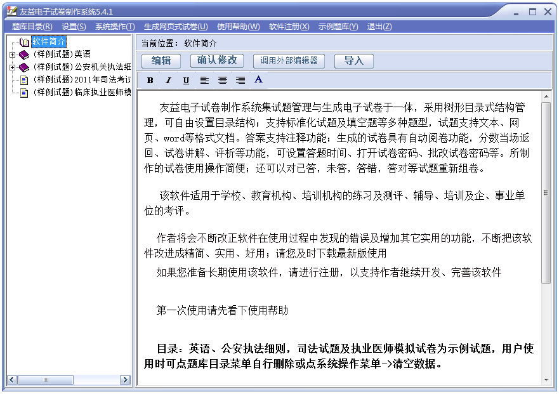Viewport: 559px width, 394px height.
Task: Open the 系统操作(T) menu
Action: click(115, 27)
